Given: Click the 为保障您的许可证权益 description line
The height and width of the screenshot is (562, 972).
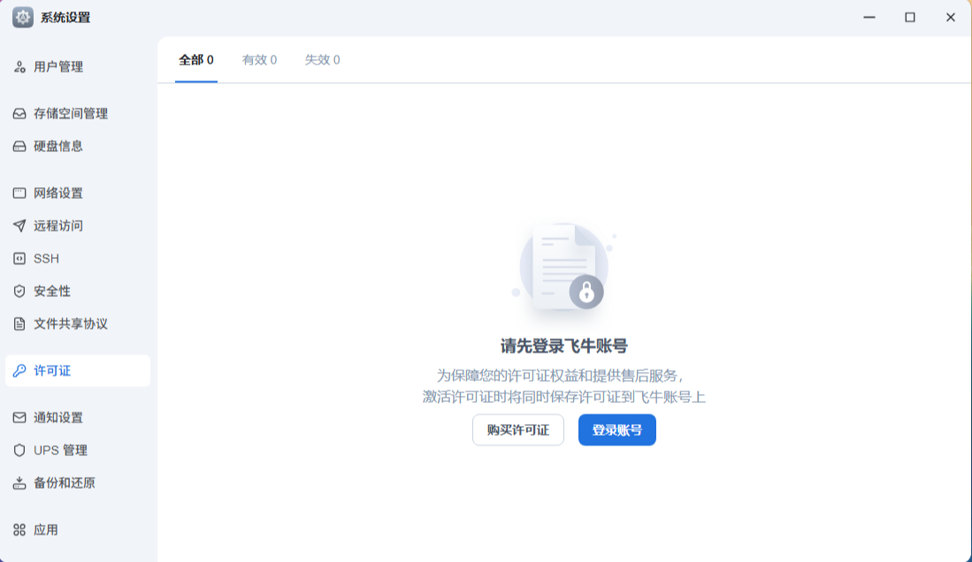Looking at the screenshot, I should 561,376.
